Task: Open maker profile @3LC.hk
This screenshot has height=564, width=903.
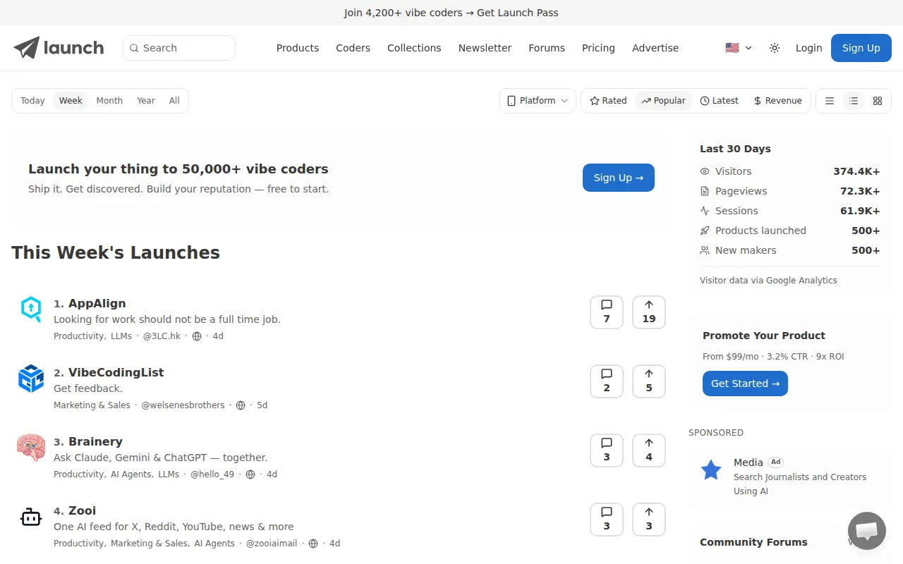Action: pyautogui.click(x=162, y=336)
